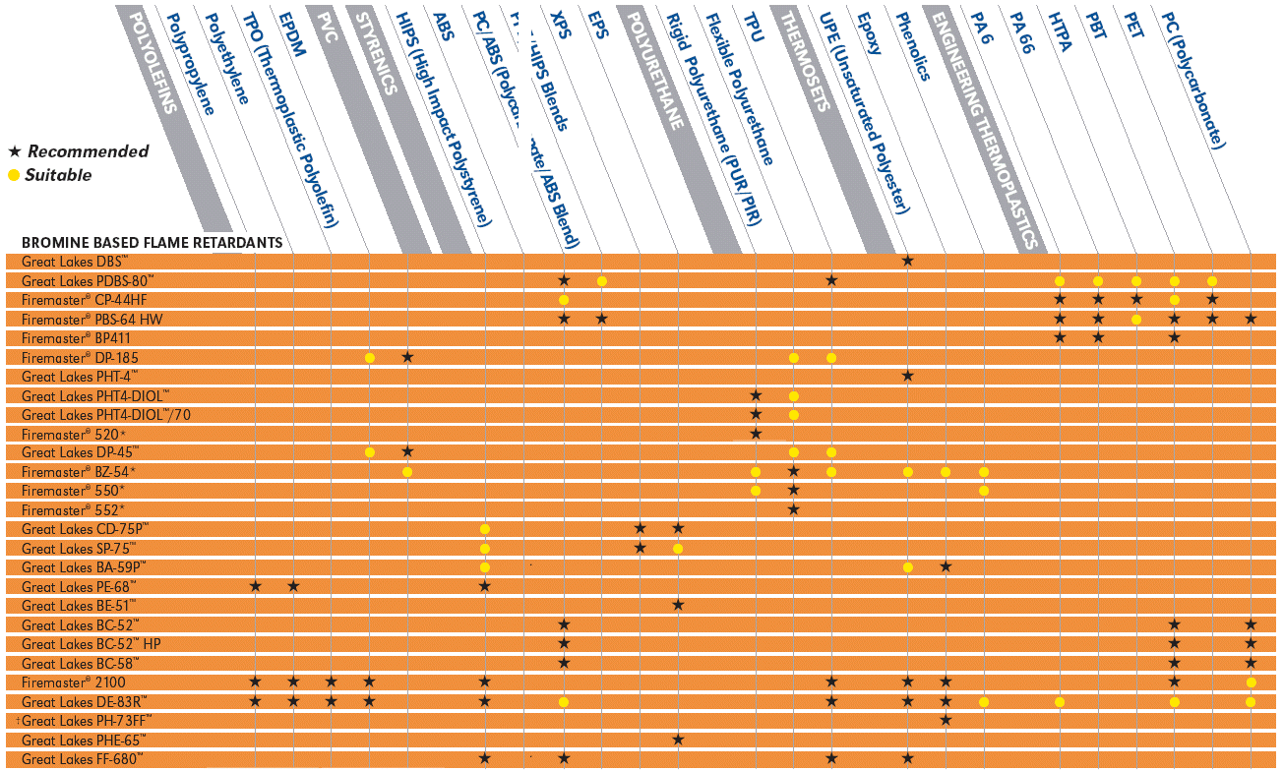Select the Great Lakes BC-58 row label
The width and height of the screenshot is (1283, 771).
coord(80,663)
